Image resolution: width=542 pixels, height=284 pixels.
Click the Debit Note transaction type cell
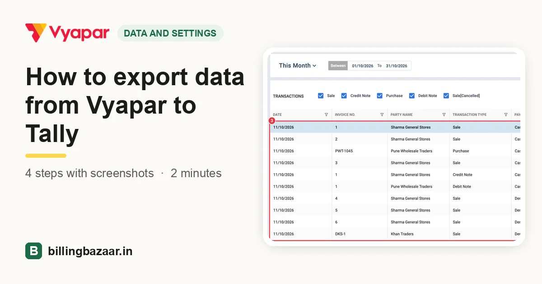point(462,187)
